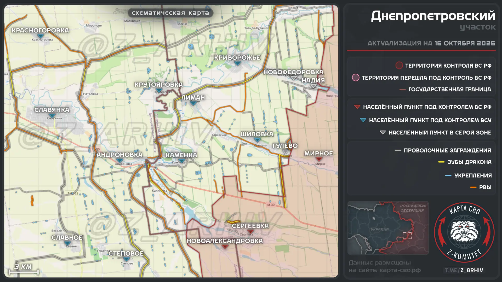
Task: Click the red triangle legend icon
Action: click(x=357, y=107)
